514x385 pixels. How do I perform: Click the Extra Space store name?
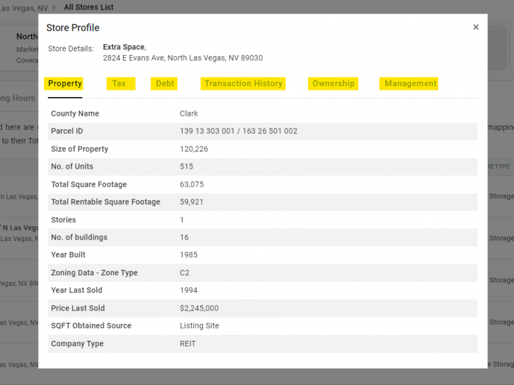[124, 47]
